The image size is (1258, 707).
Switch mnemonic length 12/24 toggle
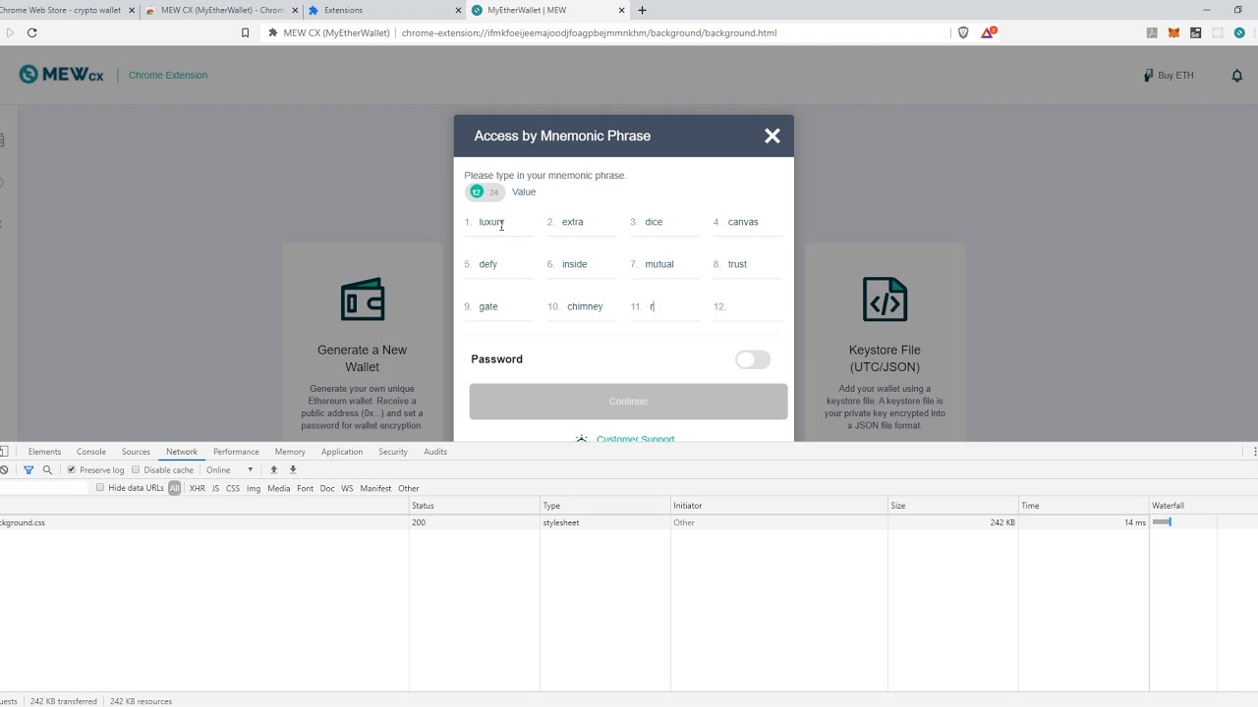(485, 192)
